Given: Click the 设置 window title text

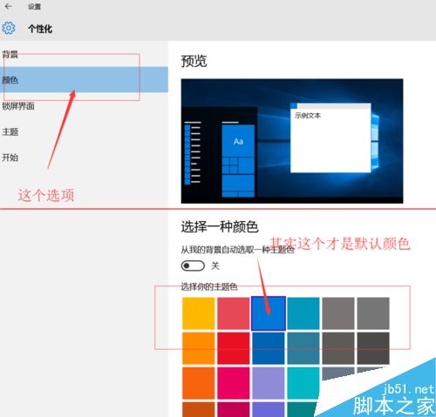Looking at the screenshot, I should click(x=34, y=6).
